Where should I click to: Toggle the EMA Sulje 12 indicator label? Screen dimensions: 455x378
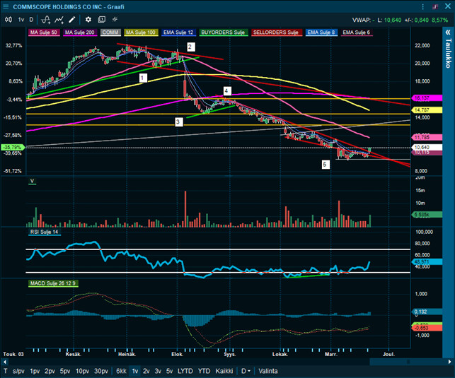click(x=176, y=33)
